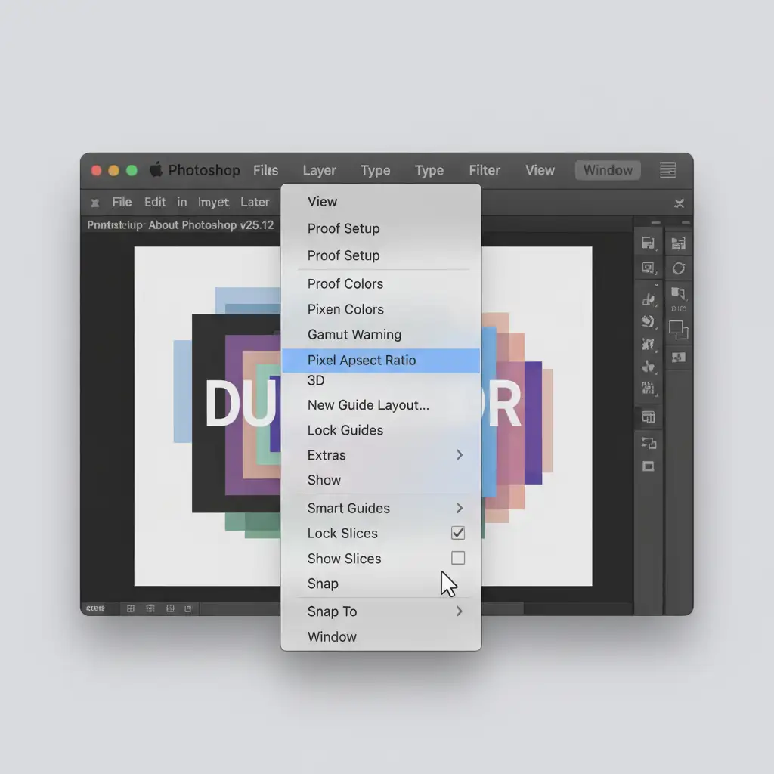Click the highlighted Window button in the menu bar
This screenshot has height=774, width=774.
608,170
